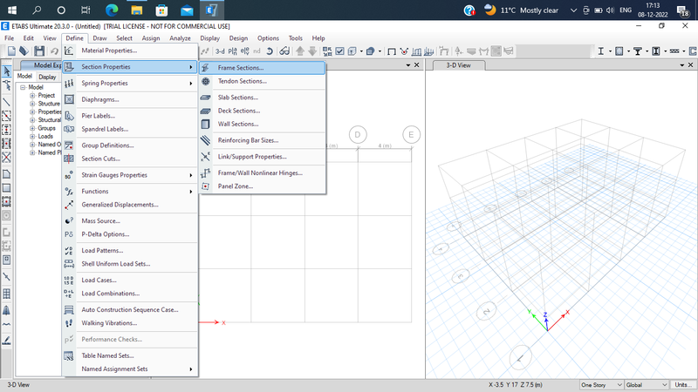Click the Elevation view 'elv' toolbar icon
The width and height of the screenshot is (698, 392).
(x=244, y=51)
